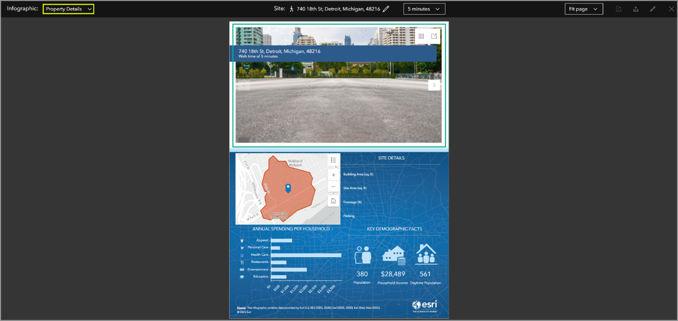Return to the map's default extent via home icon
Image resolution: width=678 pixels, height=321 pixels.
(x=333, y=201)
